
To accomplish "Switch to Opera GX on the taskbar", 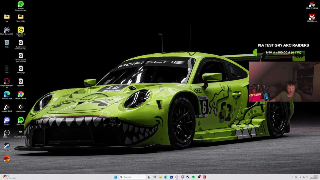I will [x=177, y=177].
